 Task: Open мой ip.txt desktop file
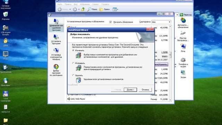(x=6, y=109)
